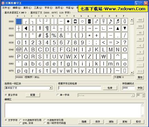Click the 转到 go-to button
149x127 pixels.
140,88
